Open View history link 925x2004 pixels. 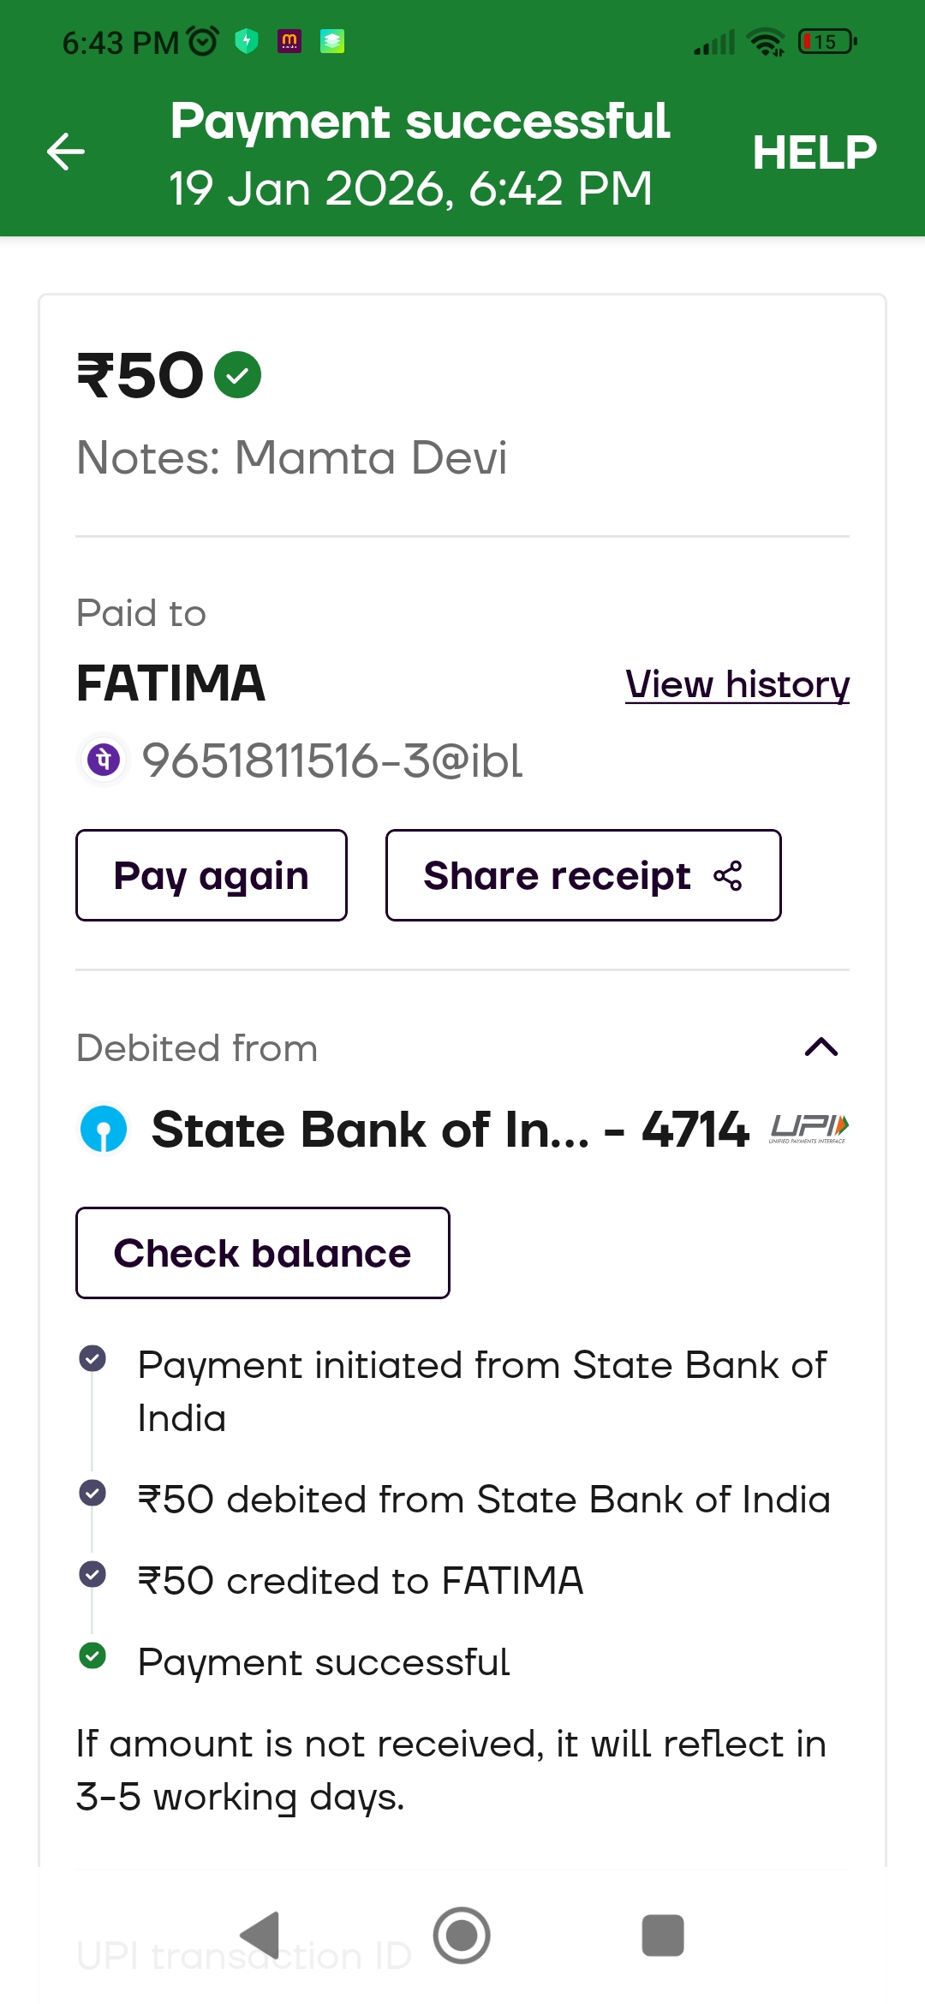click(x=737, y=684)
